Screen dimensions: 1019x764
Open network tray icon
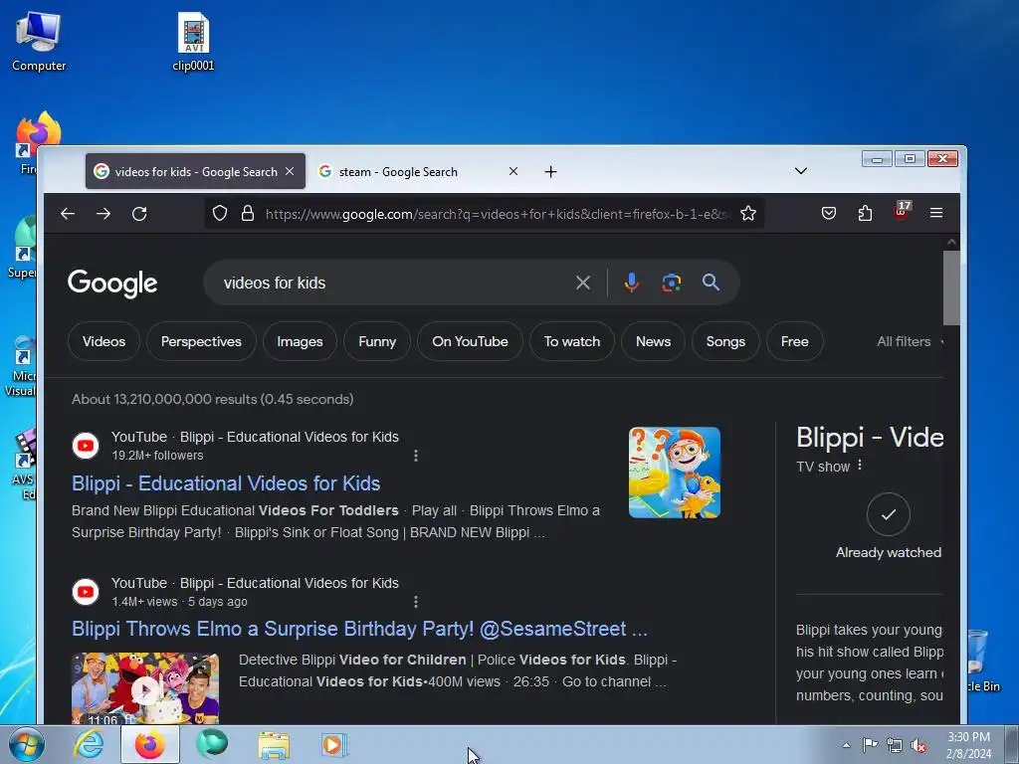click(x=895, y=745)
